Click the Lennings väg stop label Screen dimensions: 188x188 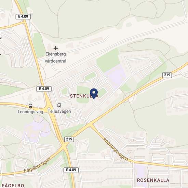30,112
